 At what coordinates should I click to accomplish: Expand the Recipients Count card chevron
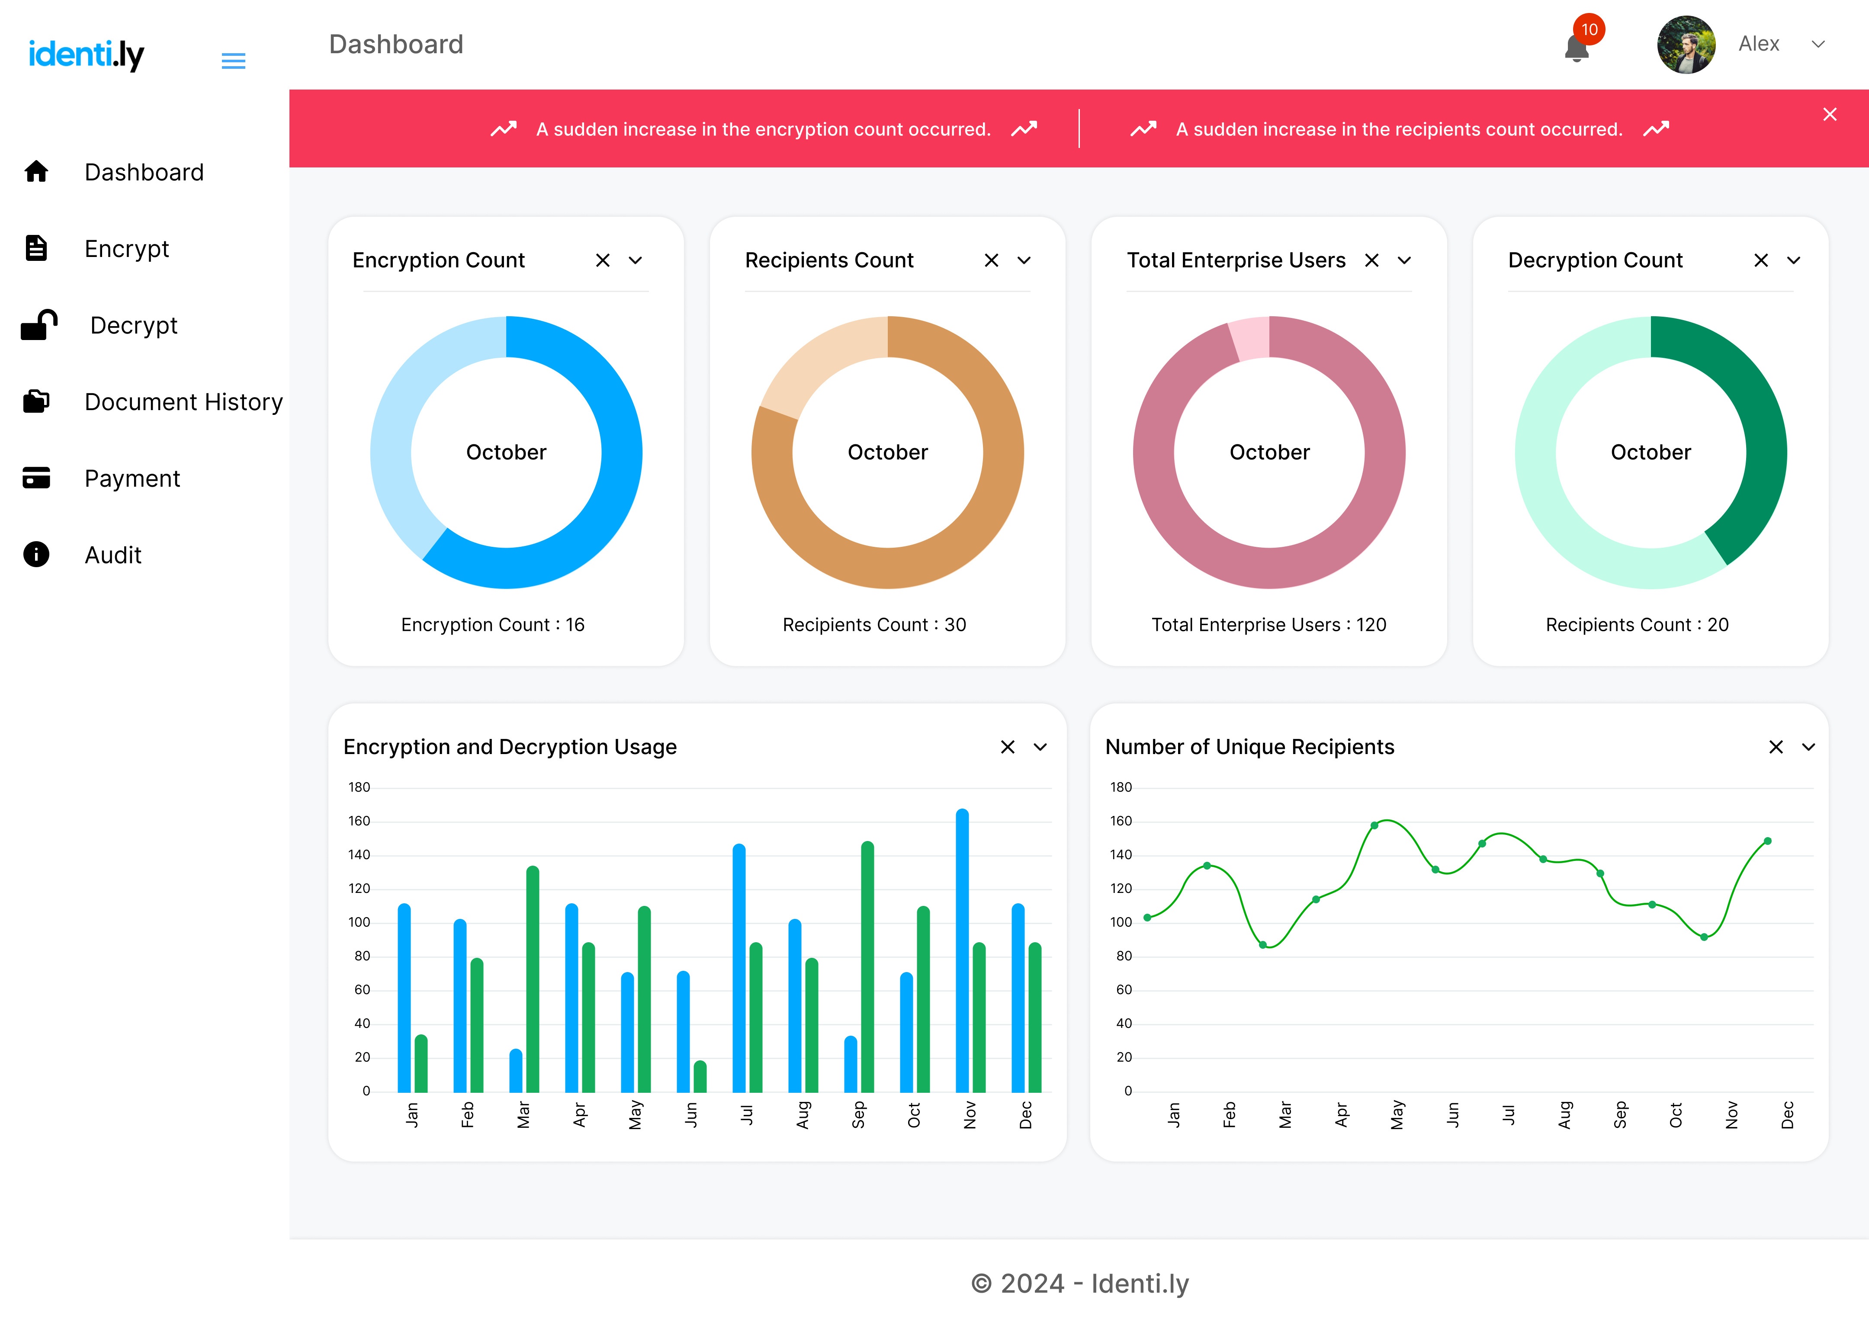(x=1024, y=260)
